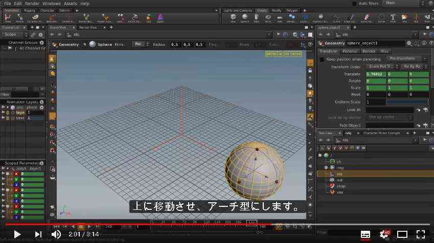Open the Rx Ry Rz rotation order dropdown
Viewport: 434px width, 243px height.
point(415,67)
